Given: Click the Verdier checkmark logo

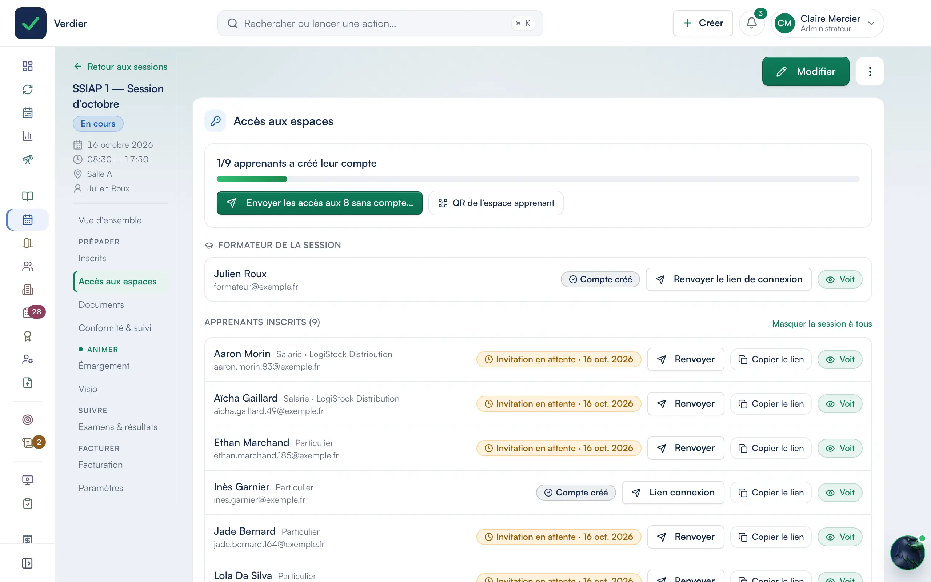Looking at the screenshot, I should [31, 23].
